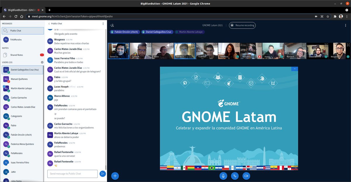
Task: Mute talking indicator Daniel Galleguillos Cruz
Action: tap(157, 32)
